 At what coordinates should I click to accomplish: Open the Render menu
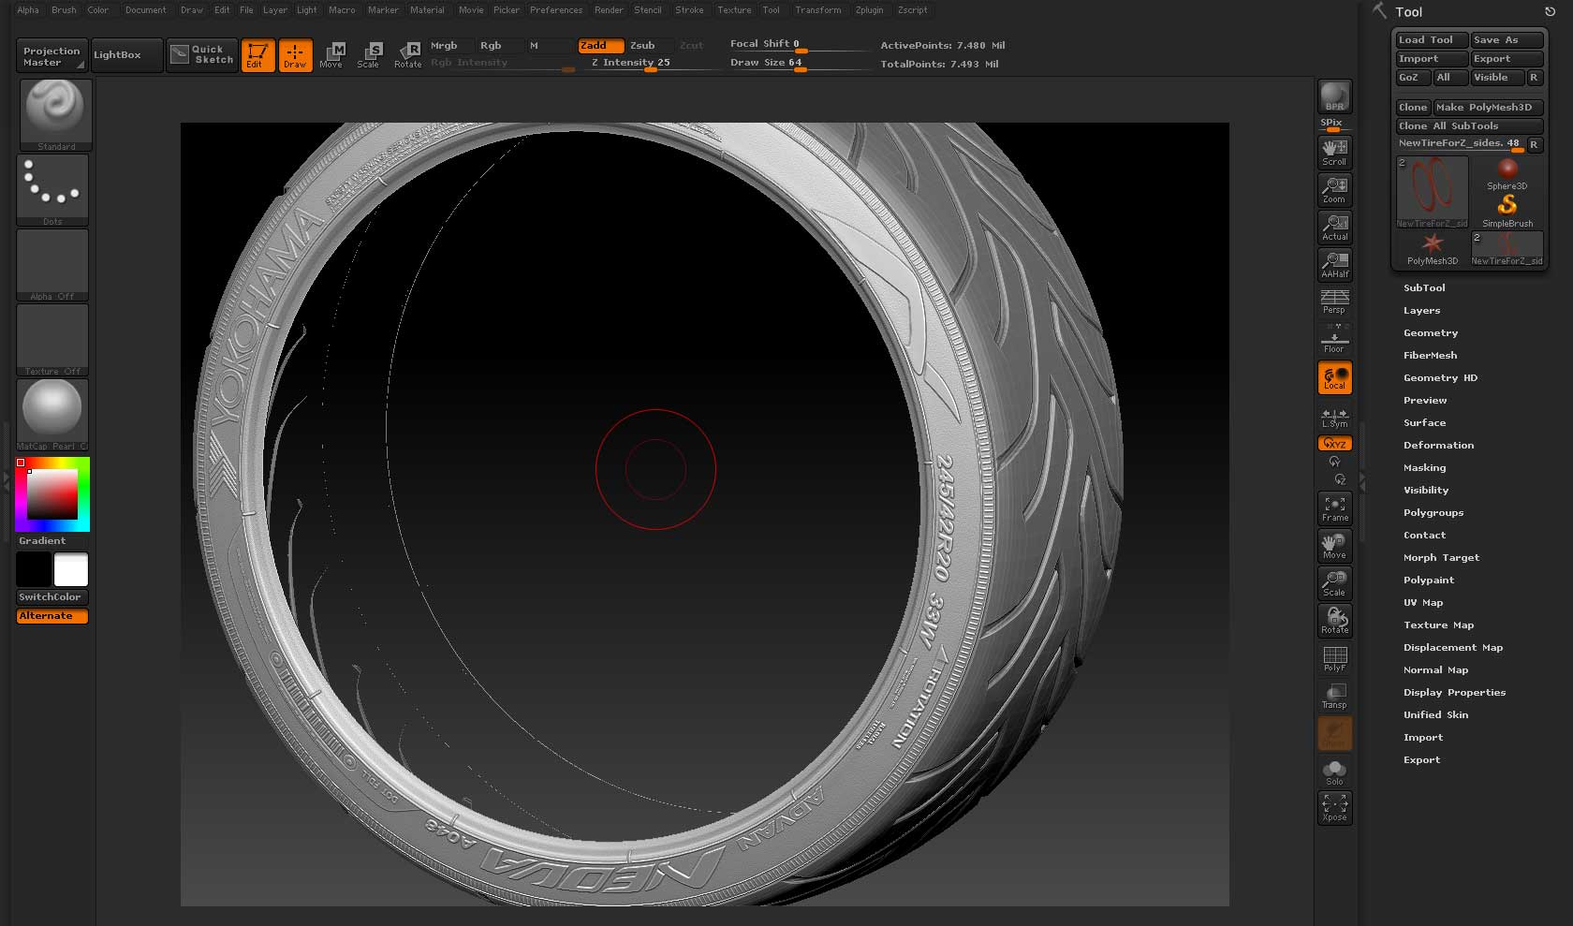(609, 10)
